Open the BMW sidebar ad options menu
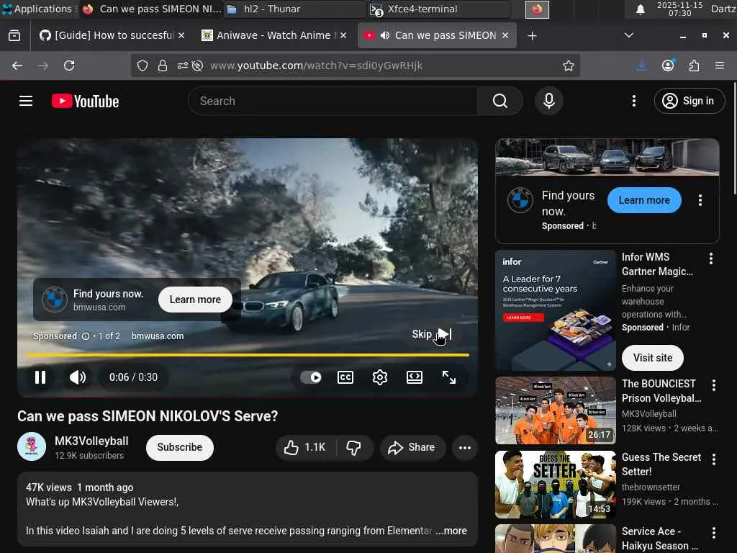The width and height of the screenshot is (737, 553). click(x=700, y=200)
